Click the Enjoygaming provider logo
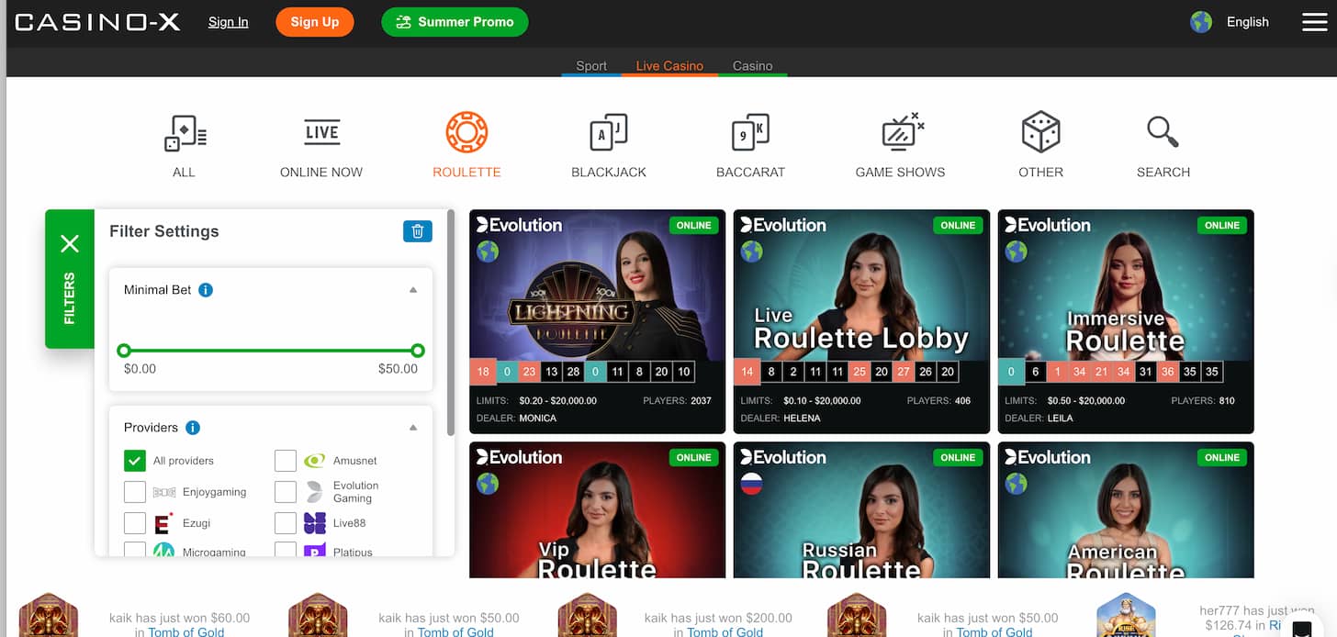 (164, 492)
